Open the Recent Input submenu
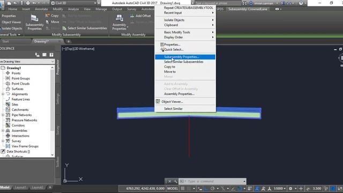Screen dimensions: 343x193 [185, 13]
